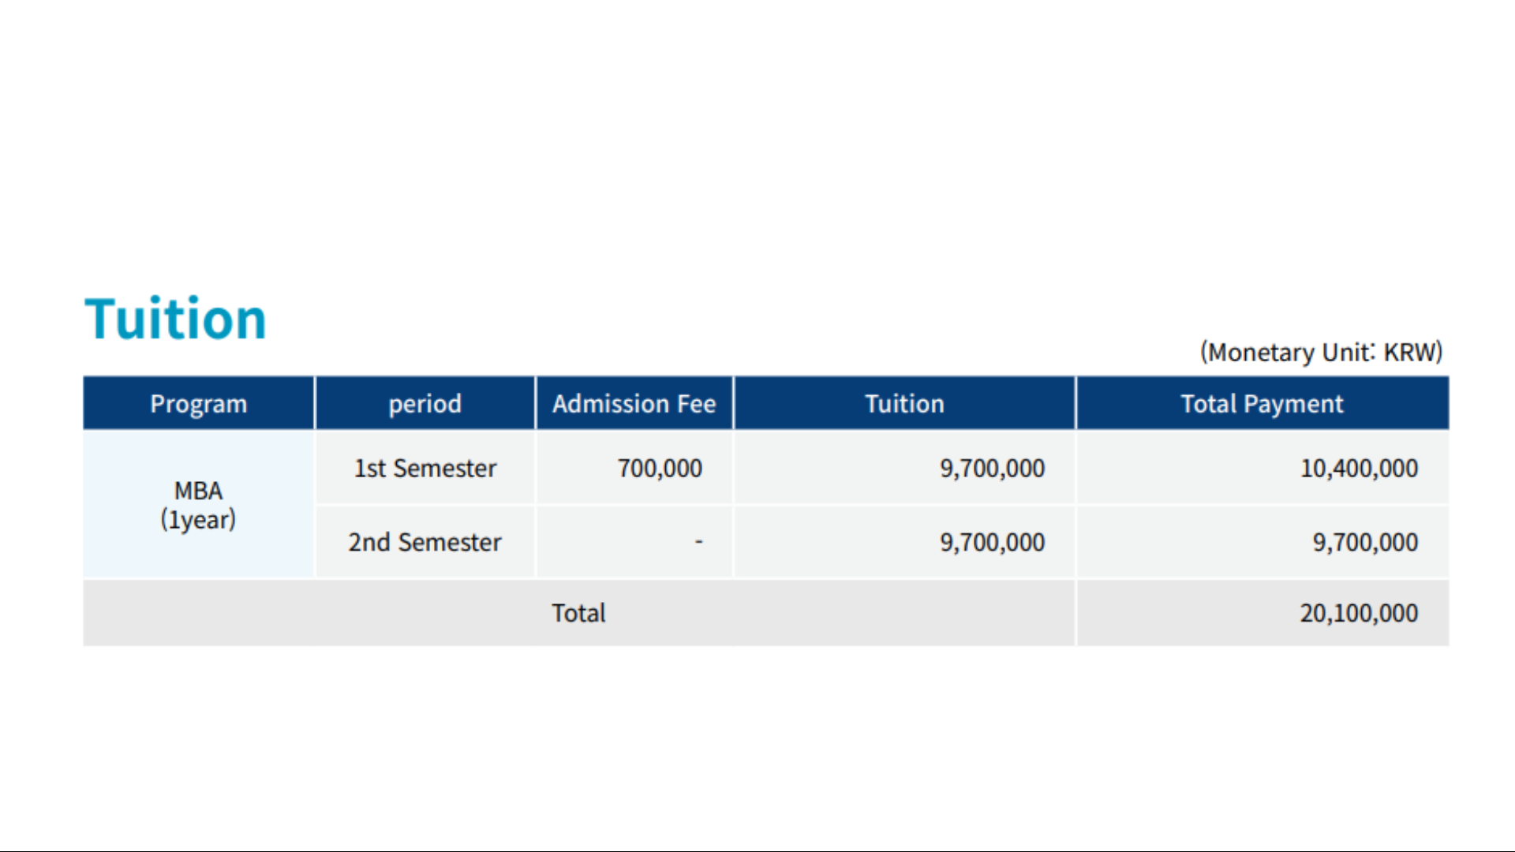
Task: Click the (1year) text under MBA
Action: pyautogui.click(x=198, y=520)
